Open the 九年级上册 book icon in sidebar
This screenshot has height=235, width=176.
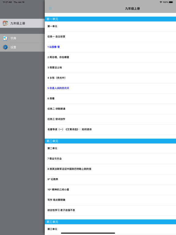5,23
